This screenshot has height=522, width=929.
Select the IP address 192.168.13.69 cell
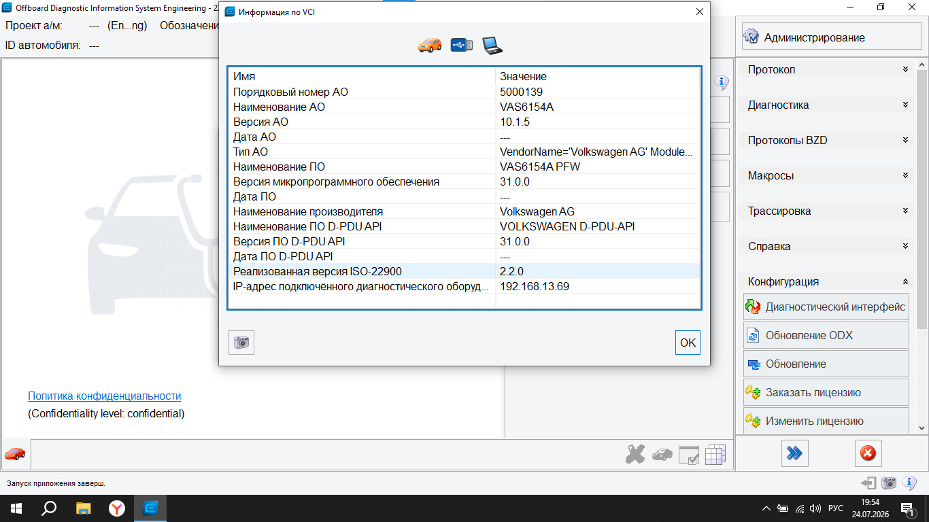(x=597, y=286)
